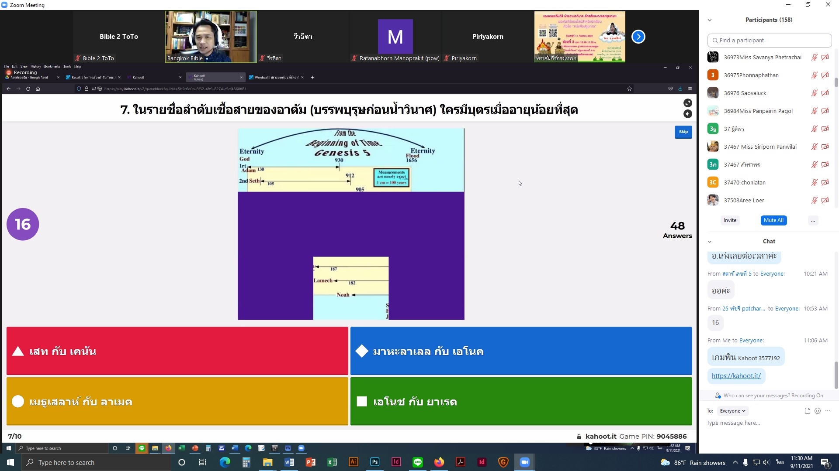Open File Explorer from taskbar
This screenshot has height=471, width=839.
267,462
